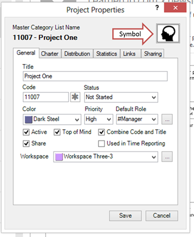Click the Save button
The width and height of the screenshot is (194, 237).
click(x=125, y=216)
